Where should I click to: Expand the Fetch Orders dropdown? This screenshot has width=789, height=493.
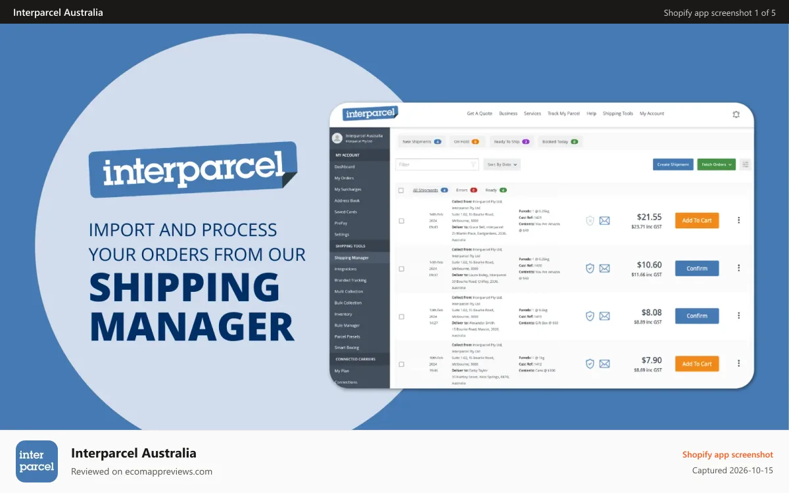coord(717,164)
